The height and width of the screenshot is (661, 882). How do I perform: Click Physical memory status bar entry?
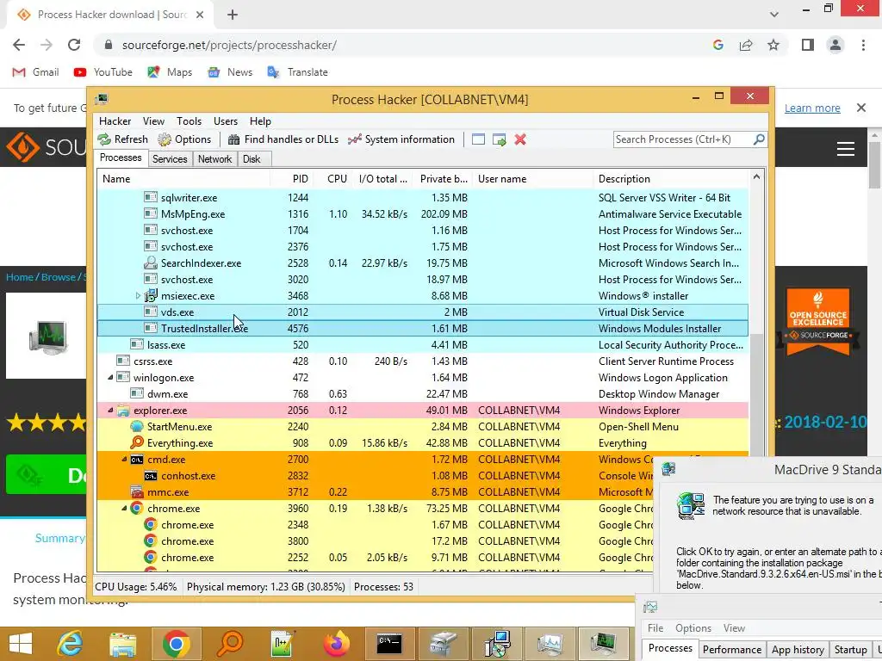(x=265, y=587)
